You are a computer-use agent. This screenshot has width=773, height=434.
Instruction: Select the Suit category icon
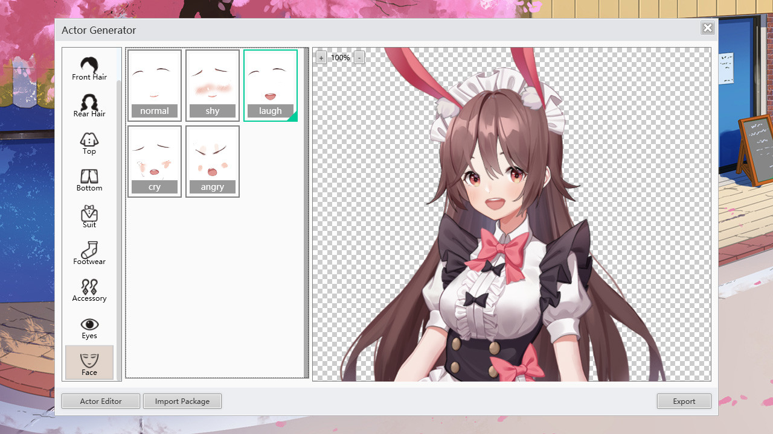(x=89, y=216)
